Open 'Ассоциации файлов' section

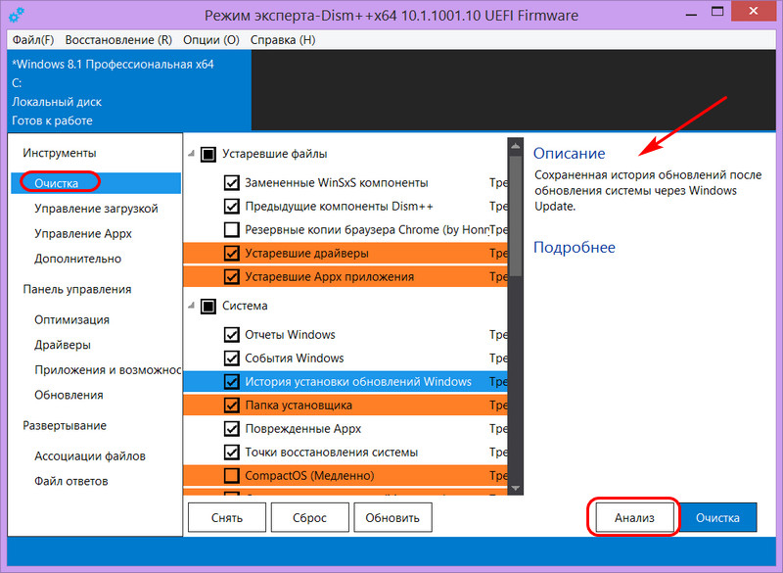click(90, 456)
